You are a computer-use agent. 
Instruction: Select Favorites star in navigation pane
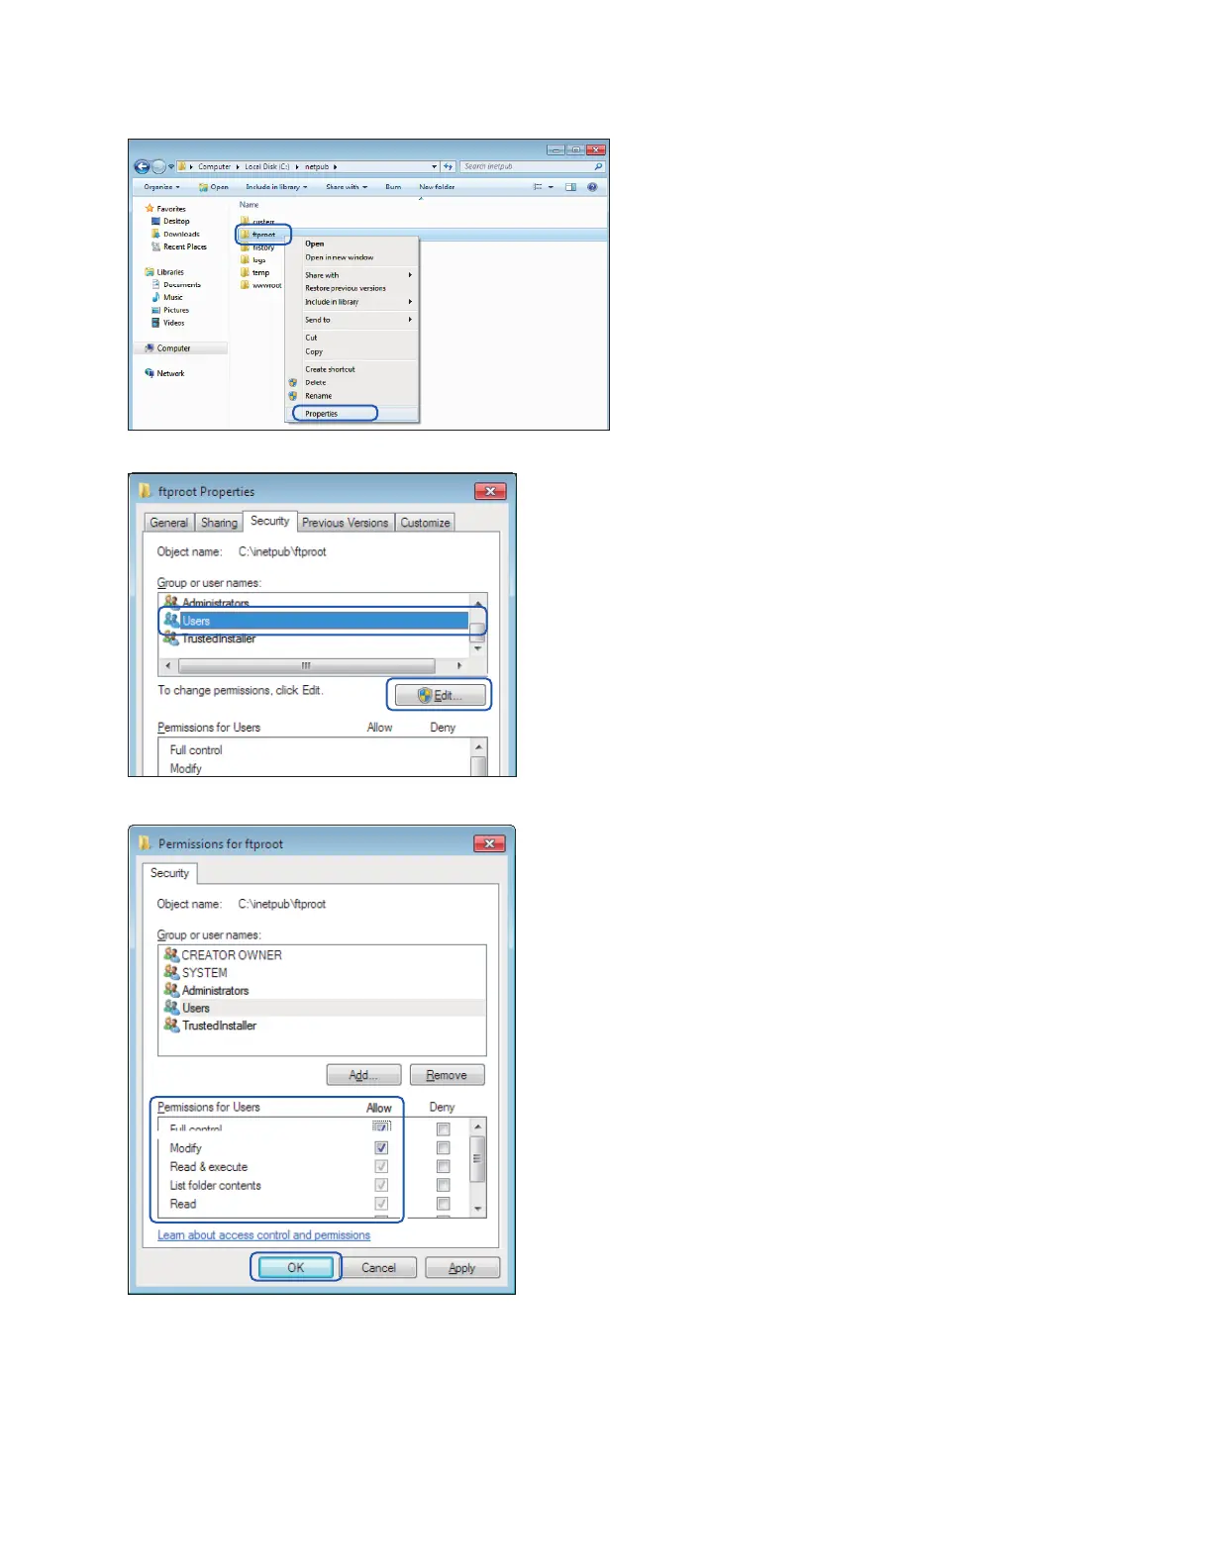(150, 209)
